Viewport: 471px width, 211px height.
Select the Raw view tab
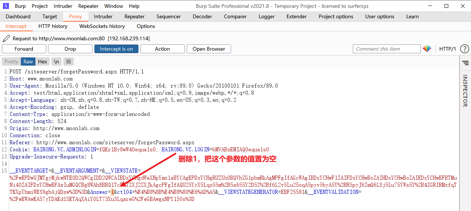[x=28, y=62]
